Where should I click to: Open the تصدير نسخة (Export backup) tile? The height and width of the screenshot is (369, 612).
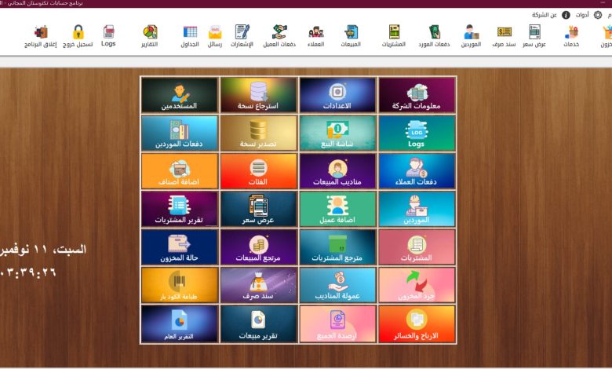[259, 133]
